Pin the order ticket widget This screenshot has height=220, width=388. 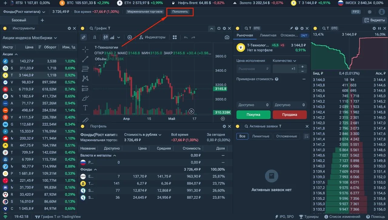(x=291, y=28)
